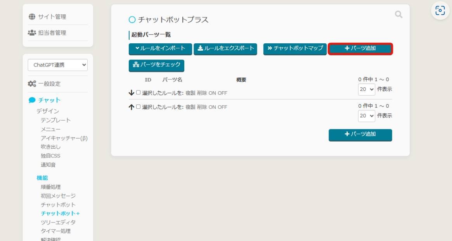Expand the ルールをインポート button menu

point(160,49)
